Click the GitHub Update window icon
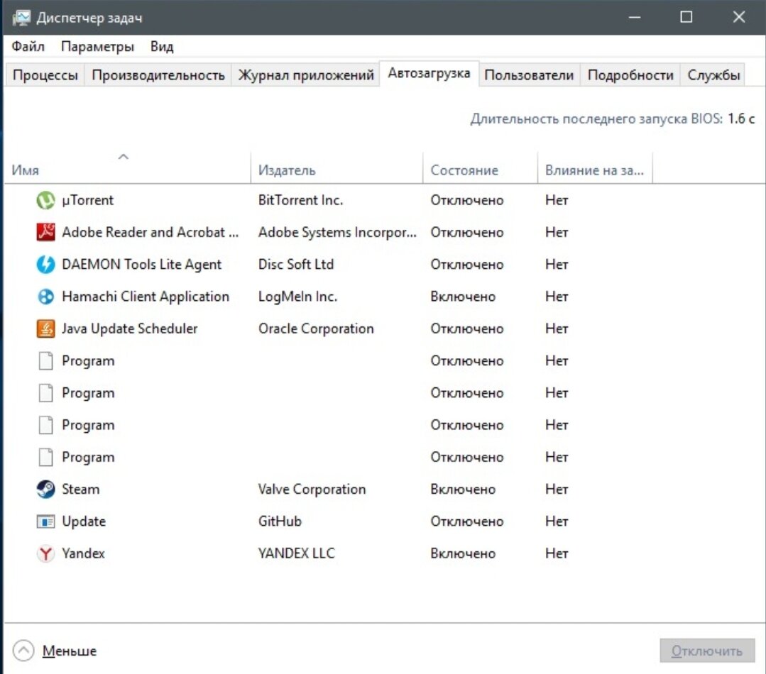Image resolution: width=766 pixels, height=674 pixels. coord(46,521)
